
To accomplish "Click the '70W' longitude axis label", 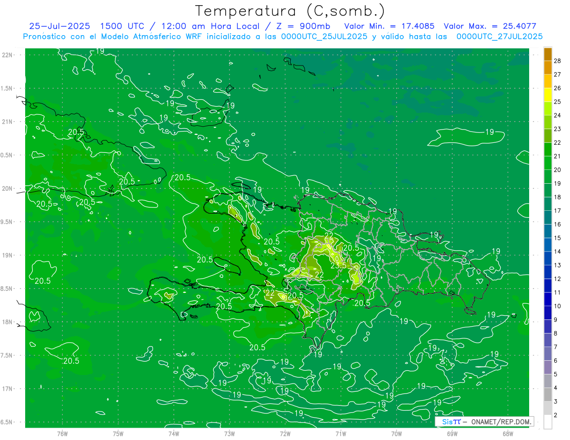I will pos(397,434).
